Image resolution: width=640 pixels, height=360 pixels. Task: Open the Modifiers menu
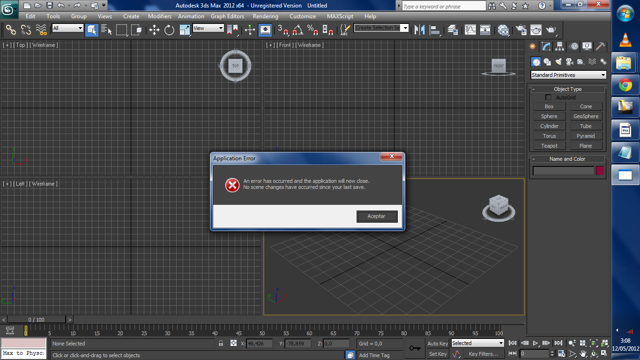tap(160, 16)
